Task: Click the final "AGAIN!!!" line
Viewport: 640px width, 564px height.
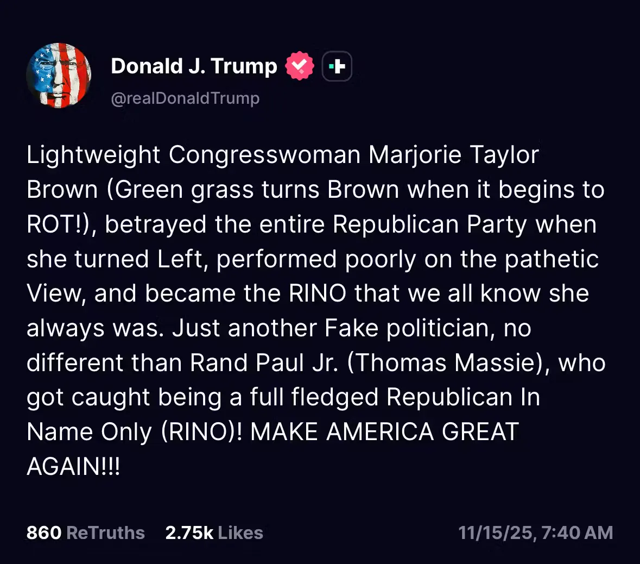Action: 73,466
